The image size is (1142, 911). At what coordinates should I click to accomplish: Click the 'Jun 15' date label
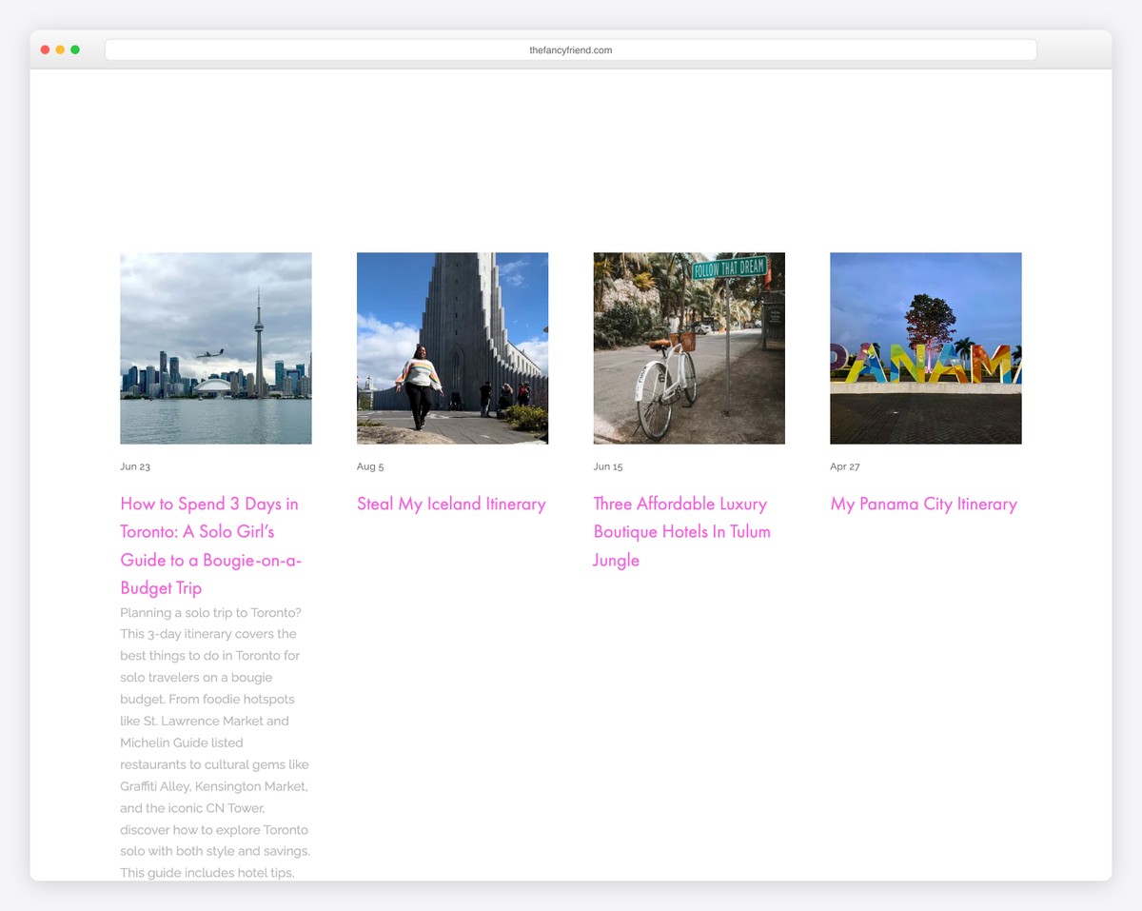point(608,466)
